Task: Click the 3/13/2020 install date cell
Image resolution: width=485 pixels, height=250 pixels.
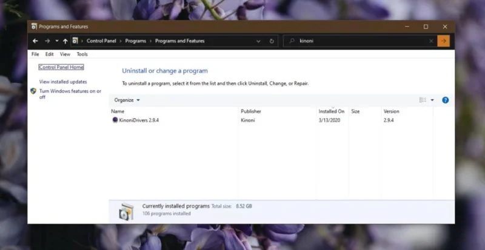Action: (x=329, y=120)
